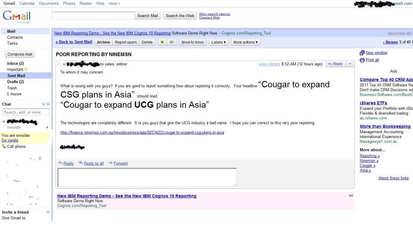
Task: Click the Report spam button
Action: tap(126, 42)
